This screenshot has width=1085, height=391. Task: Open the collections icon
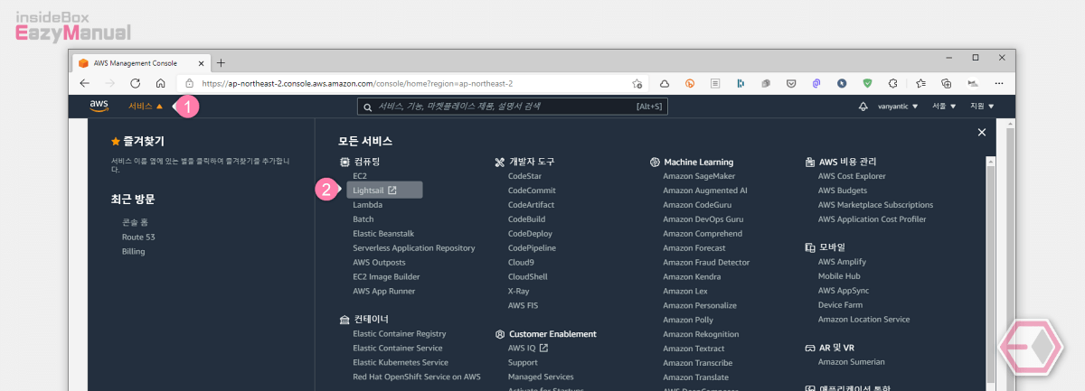(x=947, y=83)
